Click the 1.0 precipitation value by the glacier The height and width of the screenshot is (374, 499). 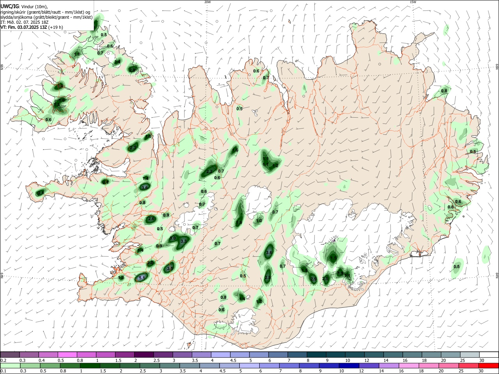click(x=259, y=221)
